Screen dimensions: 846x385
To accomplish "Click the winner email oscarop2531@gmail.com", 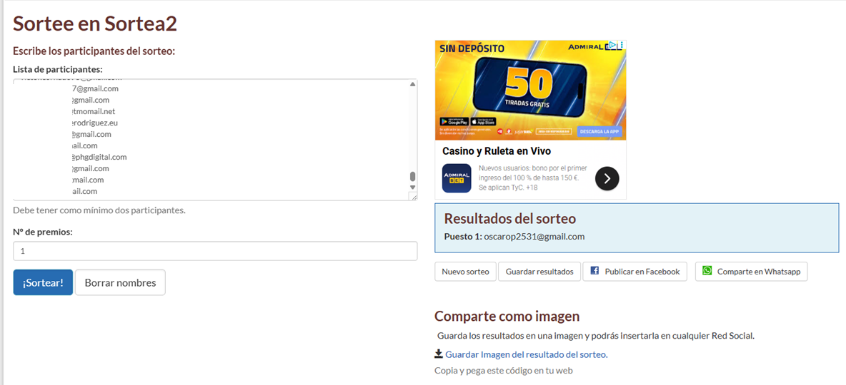I will 534,237.
